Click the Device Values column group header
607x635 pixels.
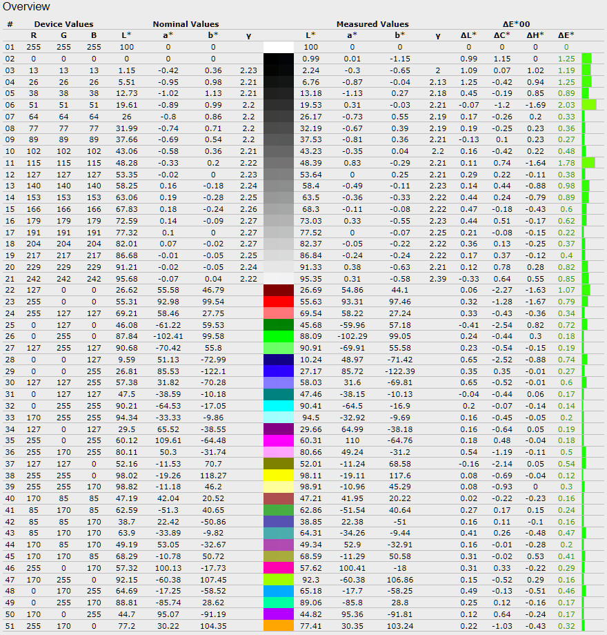(x=63, y=24)
